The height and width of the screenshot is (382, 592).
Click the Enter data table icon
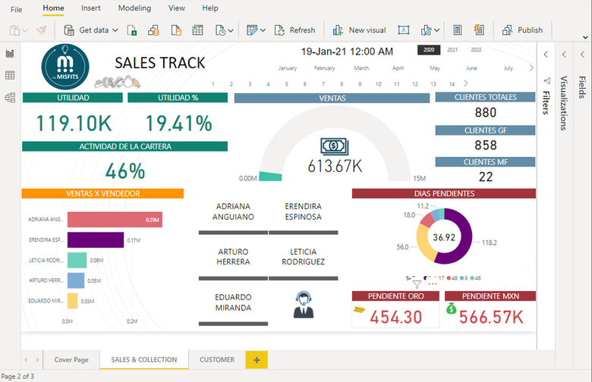point(197,30)
